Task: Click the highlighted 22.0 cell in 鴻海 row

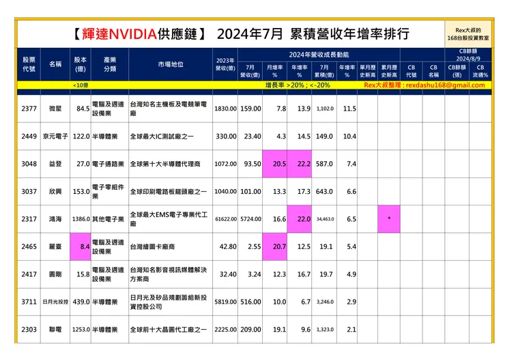Action: [x=299, y=219]
